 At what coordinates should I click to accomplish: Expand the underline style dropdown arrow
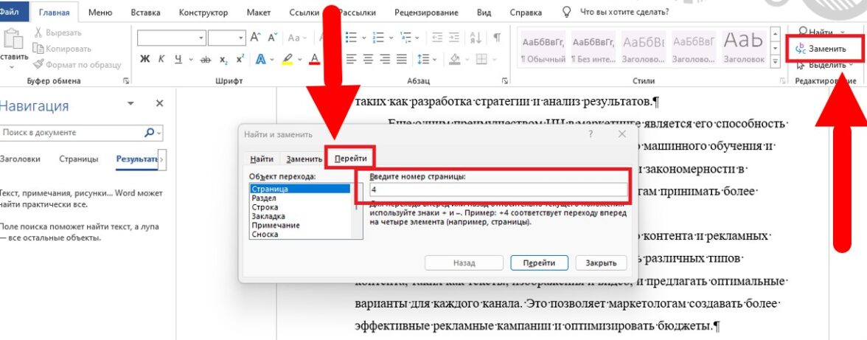click(x=191, y=58)
